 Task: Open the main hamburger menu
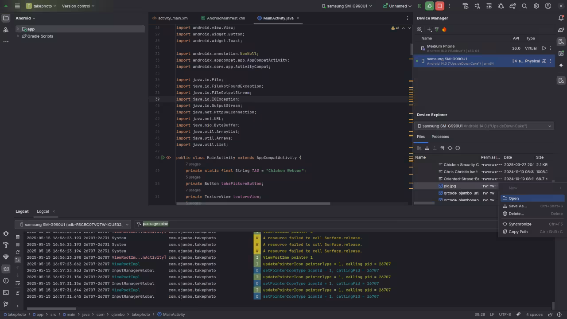[17, 6]
